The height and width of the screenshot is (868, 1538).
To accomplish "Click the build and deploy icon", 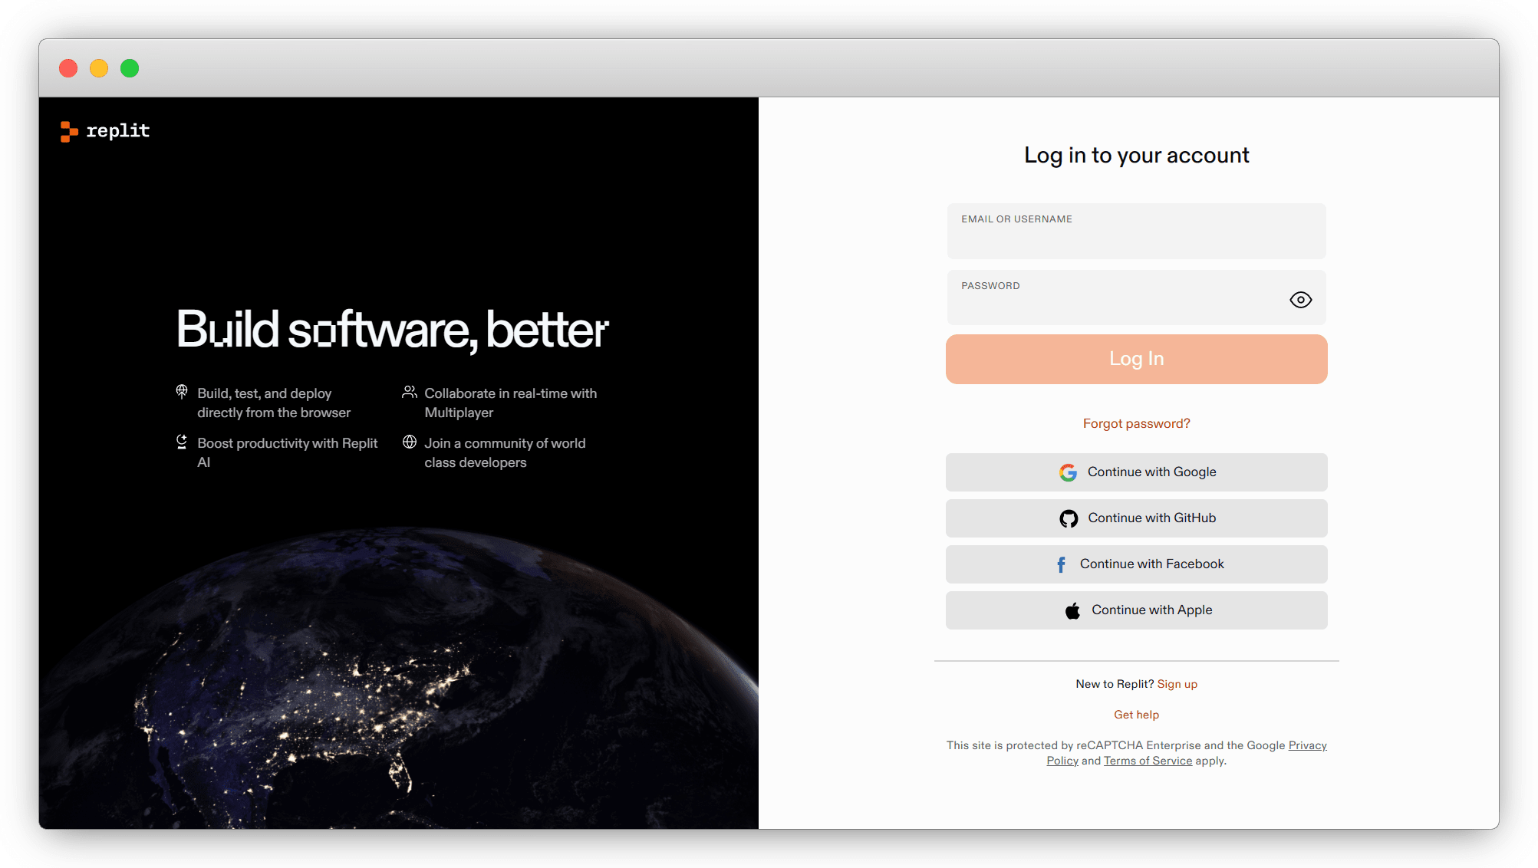I will [x=182, y=392].
